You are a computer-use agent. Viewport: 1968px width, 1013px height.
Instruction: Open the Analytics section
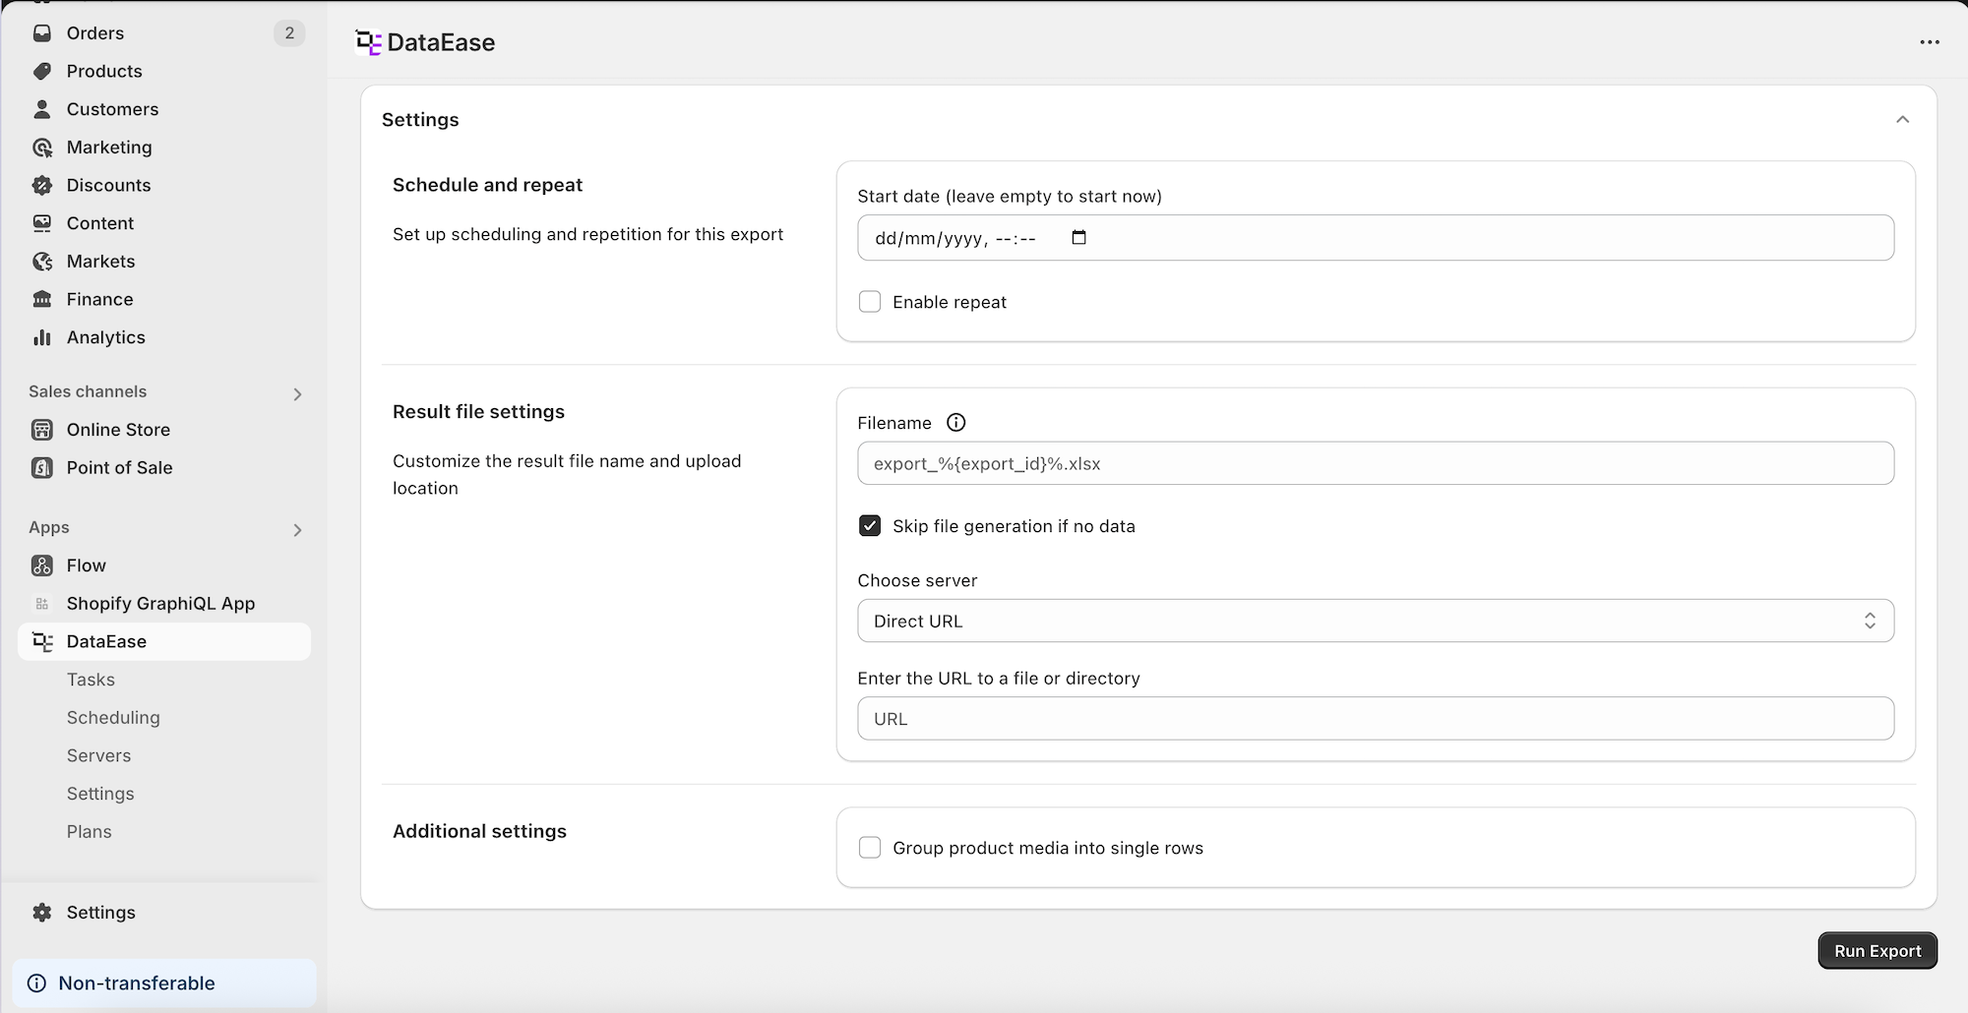(106, 337)
